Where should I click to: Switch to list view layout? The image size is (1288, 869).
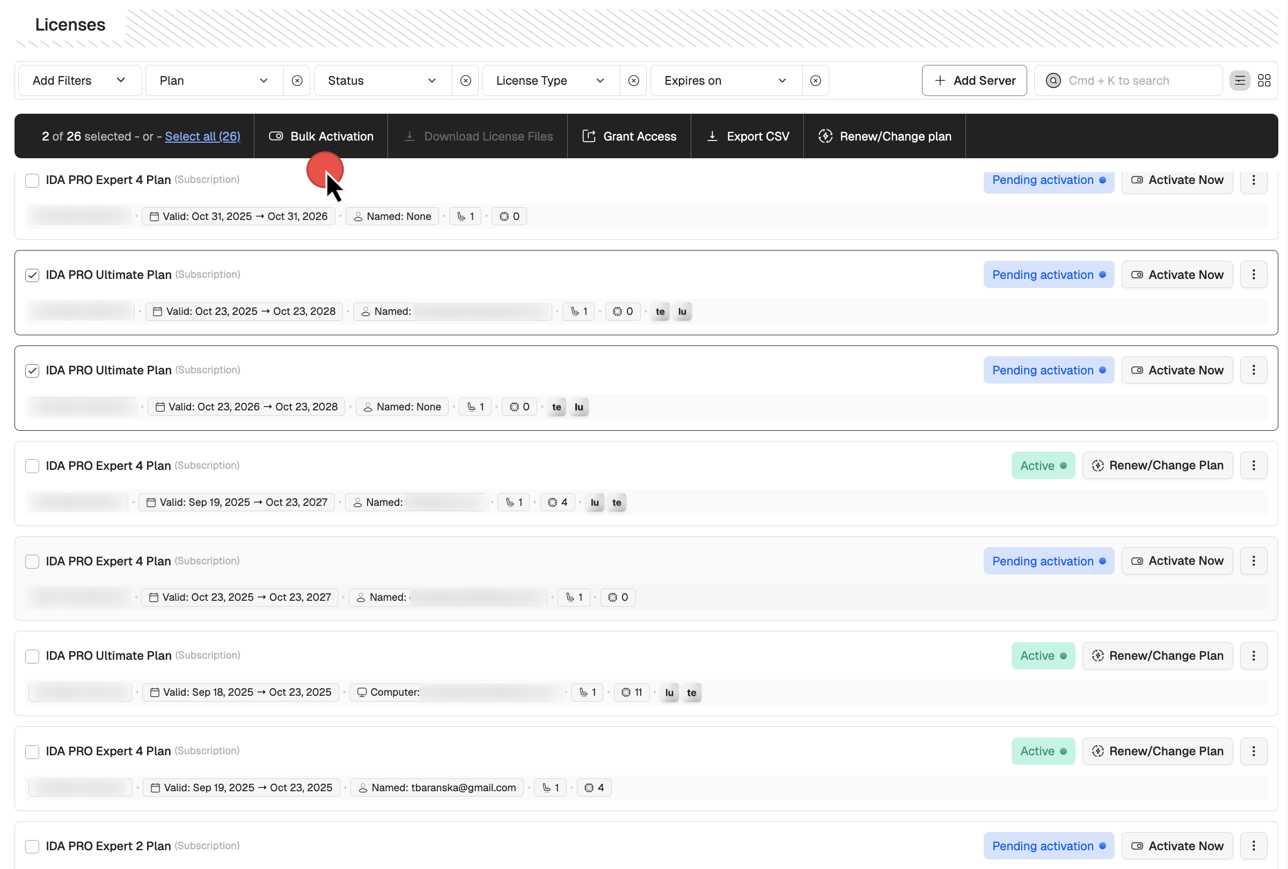tap(1240, 80)
